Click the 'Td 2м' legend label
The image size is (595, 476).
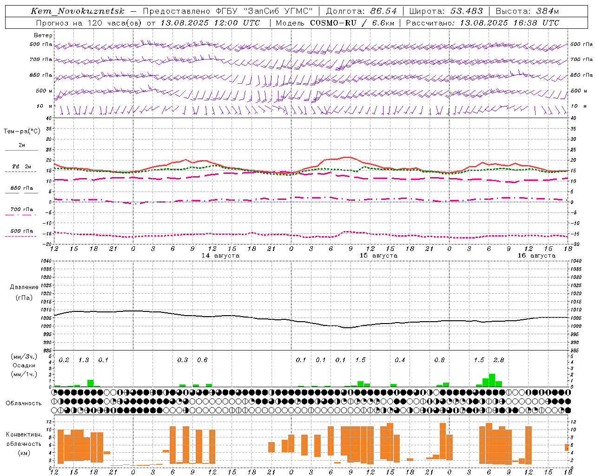coord(22,166)
